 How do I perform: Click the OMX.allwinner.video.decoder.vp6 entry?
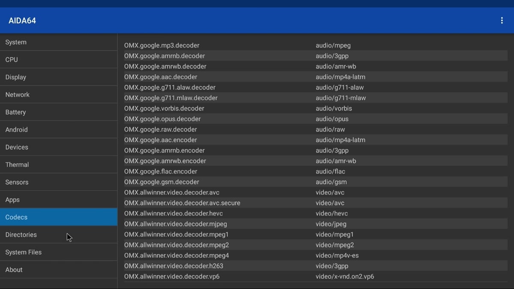coord(172,277)
